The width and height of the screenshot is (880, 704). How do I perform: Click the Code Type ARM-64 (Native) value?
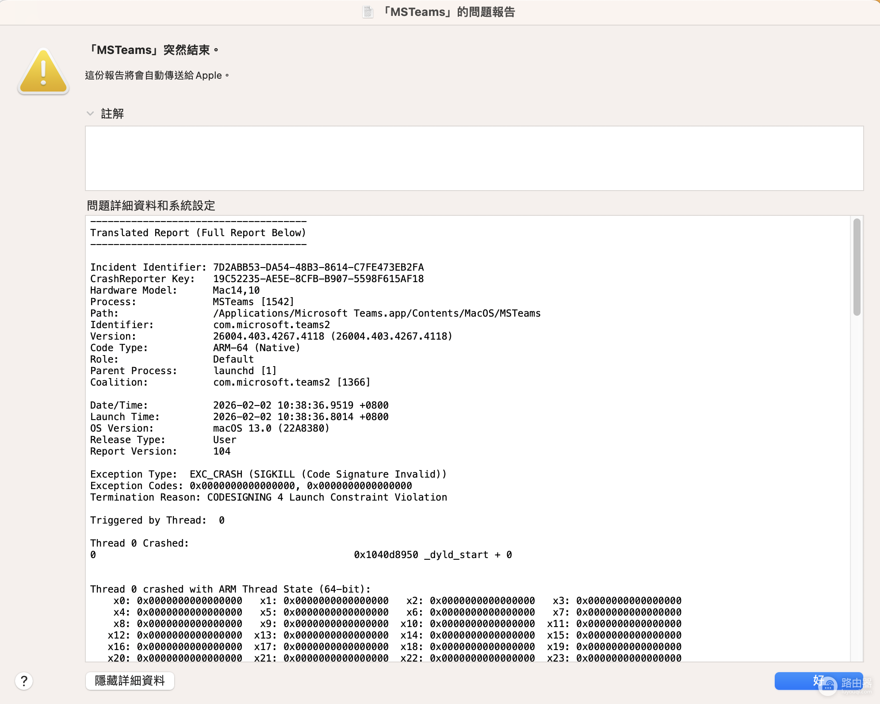pos(256,348)
